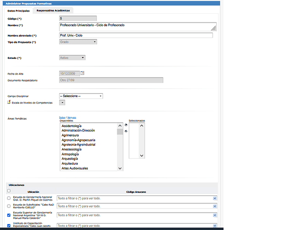This screenshot has height=230, width=282.
Task: Select Artes Audiovisuales in Disponibles list
Action: coord(75,168)
